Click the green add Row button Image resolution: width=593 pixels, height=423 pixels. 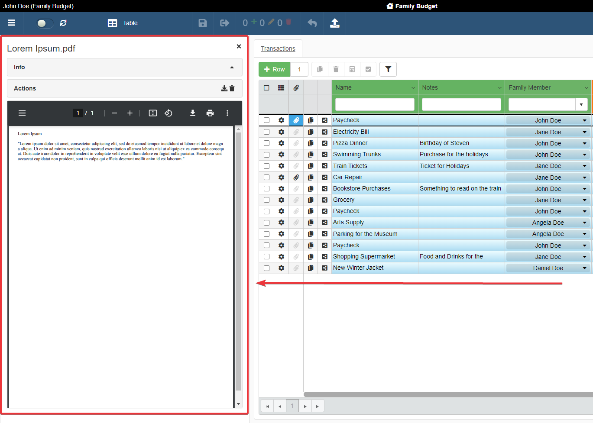(275, 69)
